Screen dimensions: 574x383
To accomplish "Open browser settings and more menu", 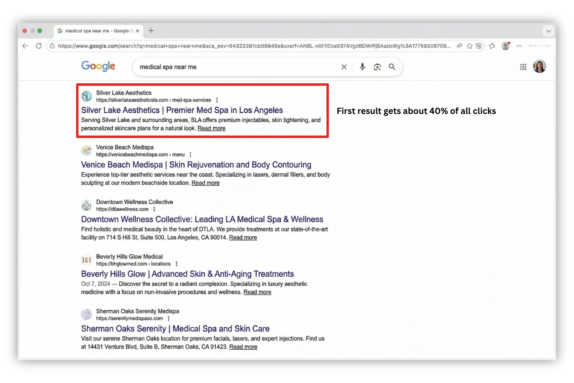I will pos(519,46).
